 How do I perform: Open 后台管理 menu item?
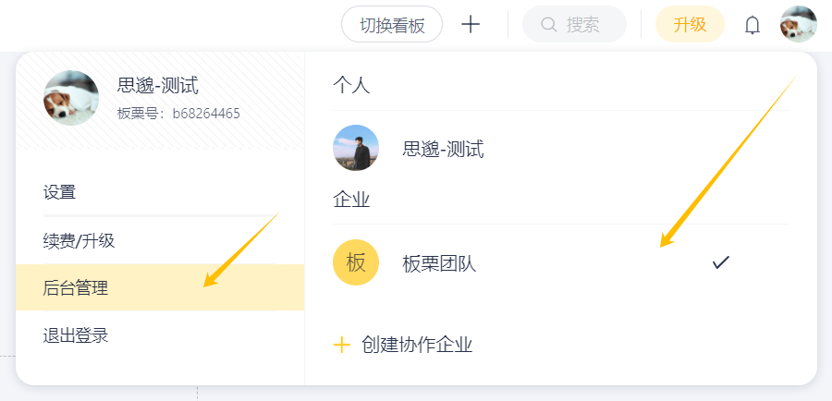[76, 287]
